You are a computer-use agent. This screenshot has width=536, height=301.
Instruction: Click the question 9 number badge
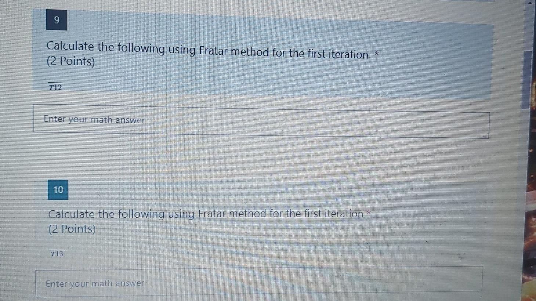pos(57,20)
